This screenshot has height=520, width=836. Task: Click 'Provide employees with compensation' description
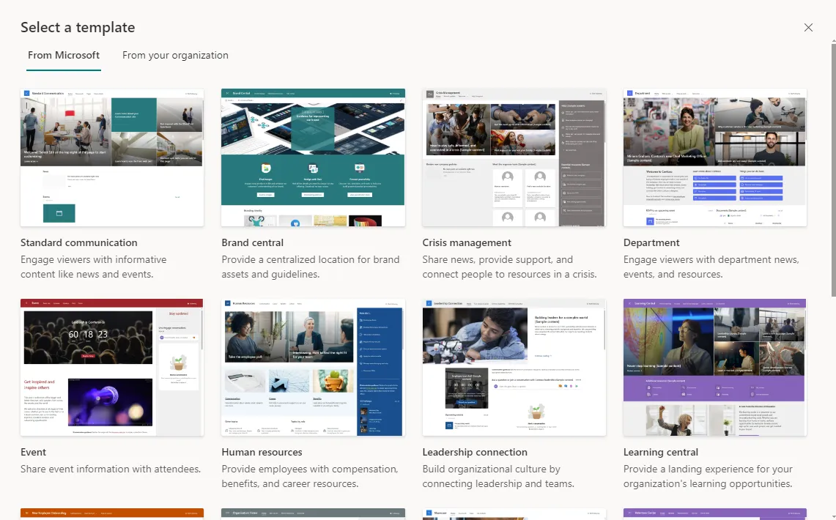pyautogui.click(x=310, y=476)
